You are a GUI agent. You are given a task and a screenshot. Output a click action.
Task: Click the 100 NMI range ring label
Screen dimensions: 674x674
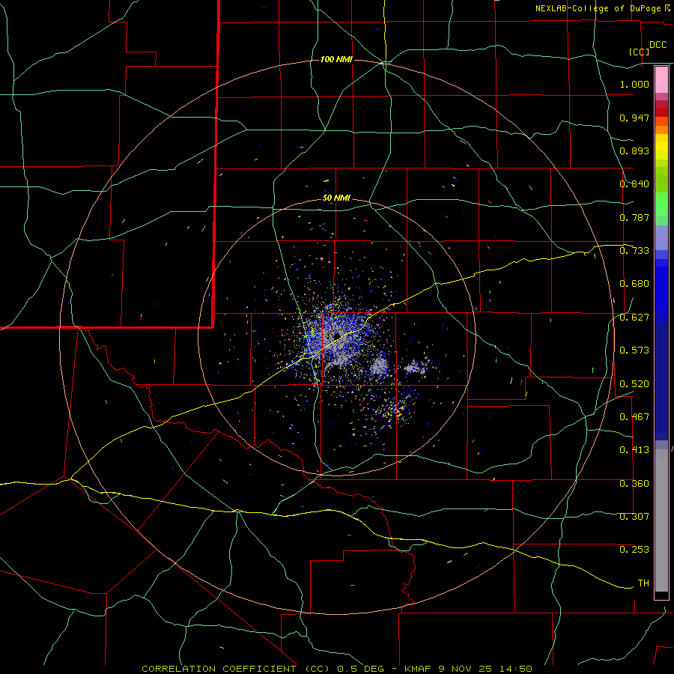coord(336,59)
